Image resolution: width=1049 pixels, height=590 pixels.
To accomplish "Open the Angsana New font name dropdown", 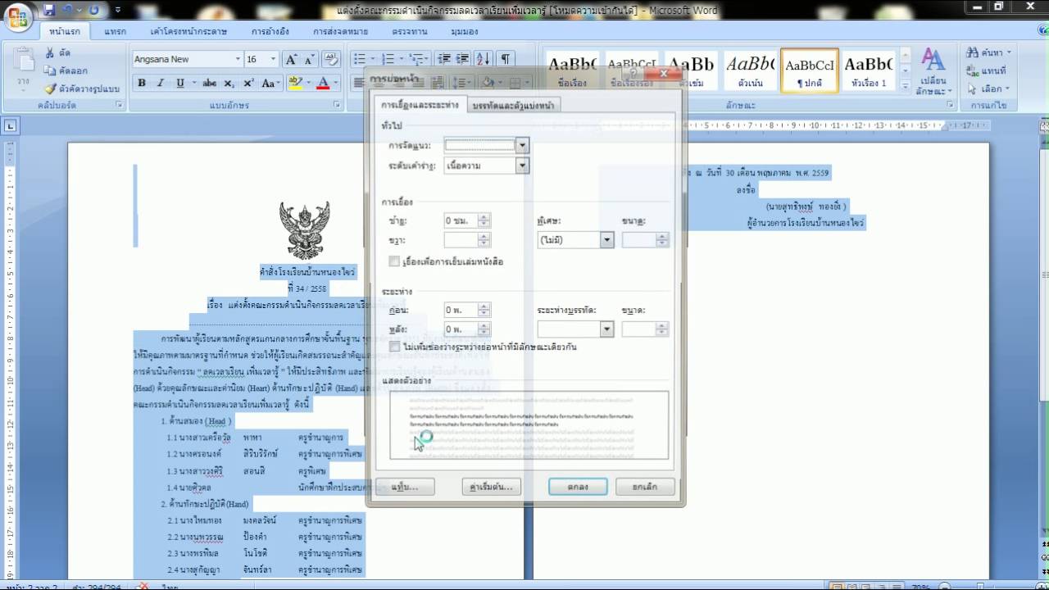I will point(238,59).
